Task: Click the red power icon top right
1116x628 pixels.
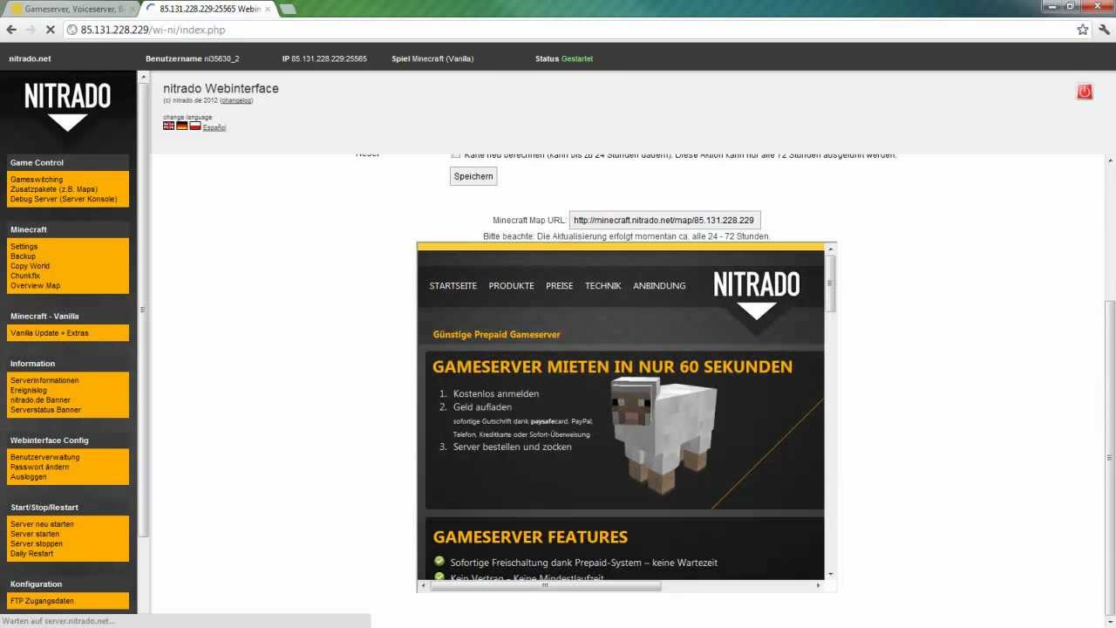Action: [x=1085, y=92]
